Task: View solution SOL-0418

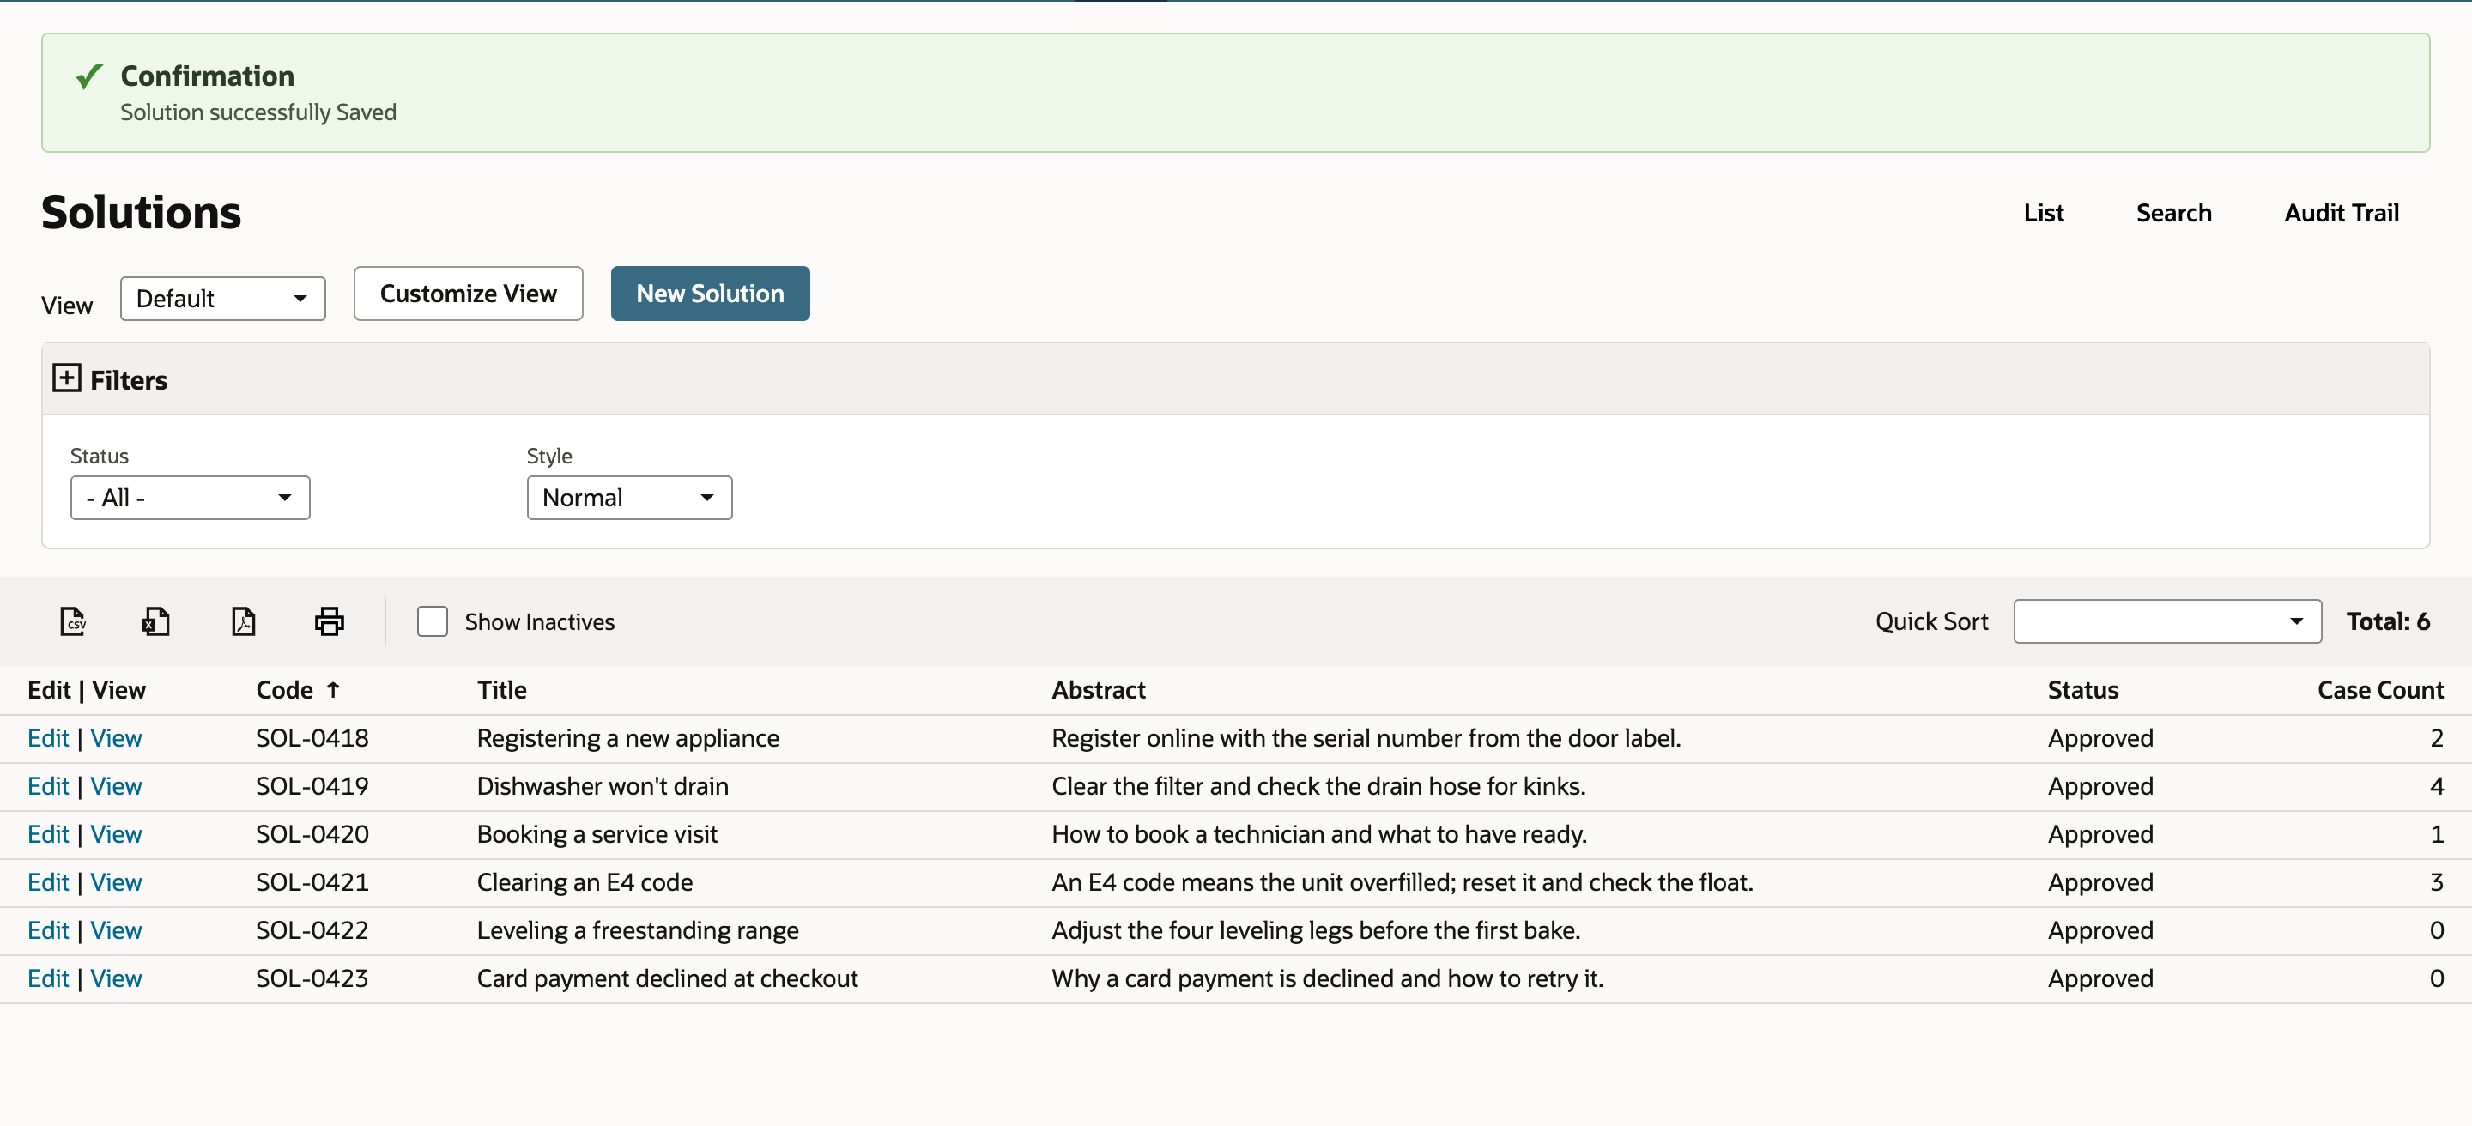Action: point(116,739)
